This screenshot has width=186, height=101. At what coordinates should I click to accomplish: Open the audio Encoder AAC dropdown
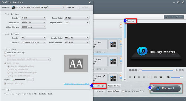pyautogui.click(x=33, y=38)
